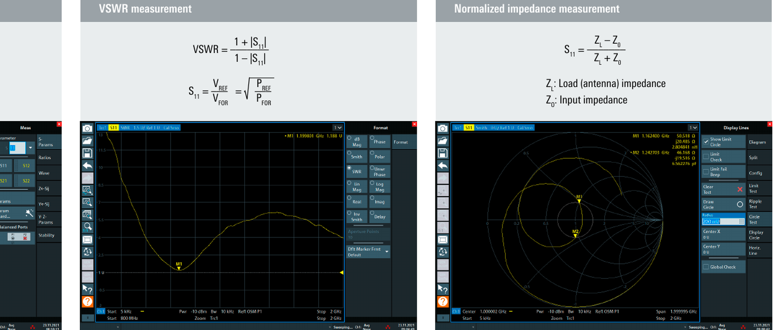This screenshot has width=777, height=330.
Task: Enable the Limit Check checkbox
Action: pyautogui.click(x=706, y=157)
